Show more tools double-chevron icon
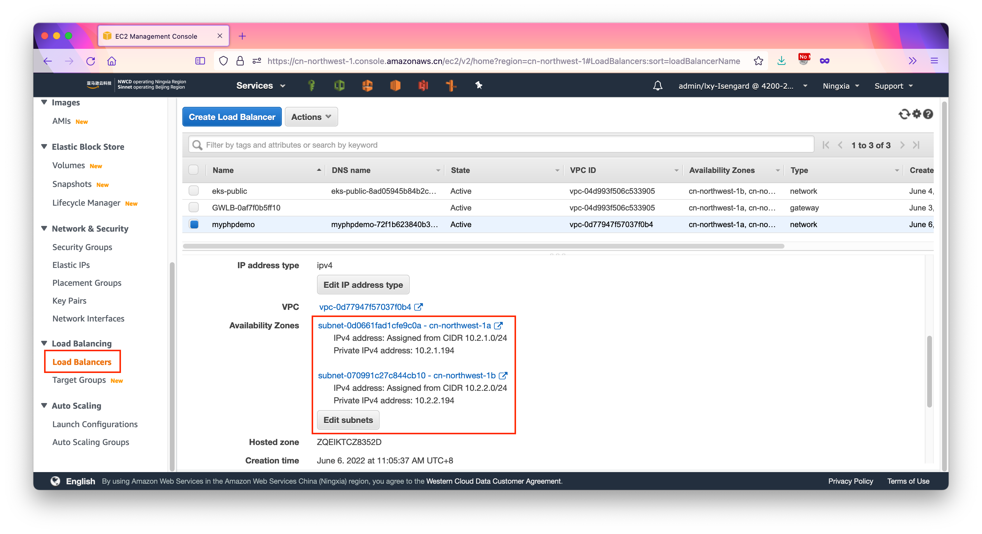 click(912, 61)
